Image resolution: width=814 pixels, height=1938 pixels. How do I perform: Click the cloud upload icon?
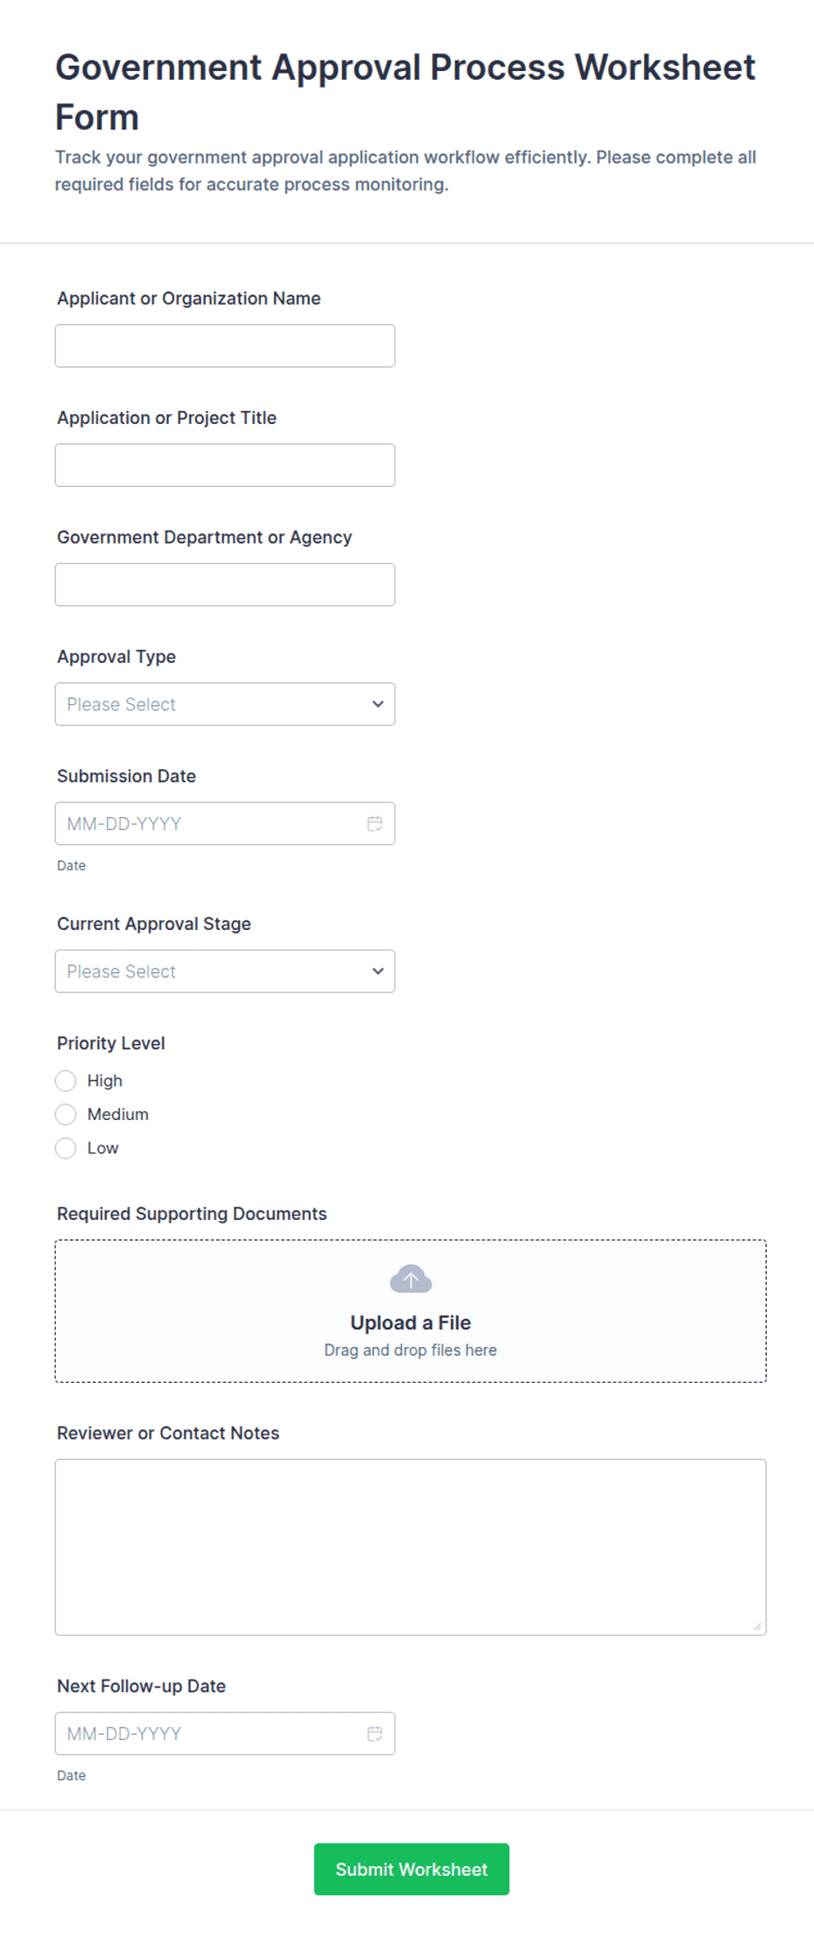point(411,1279)
